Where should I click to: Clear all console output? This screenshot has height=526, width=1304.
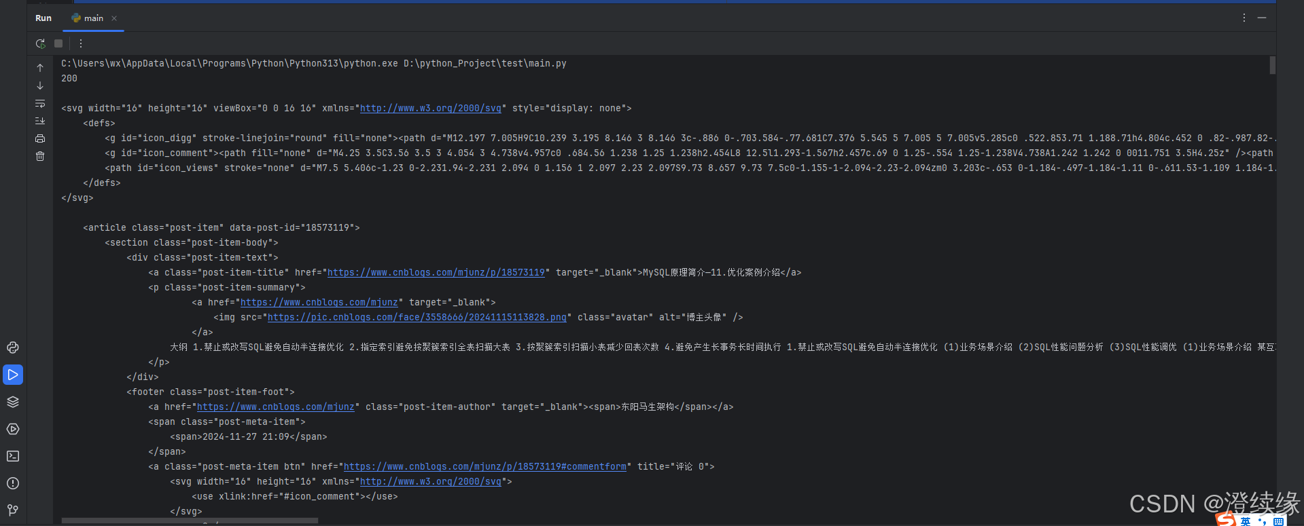pyautogui.click(x=40, y=156)
